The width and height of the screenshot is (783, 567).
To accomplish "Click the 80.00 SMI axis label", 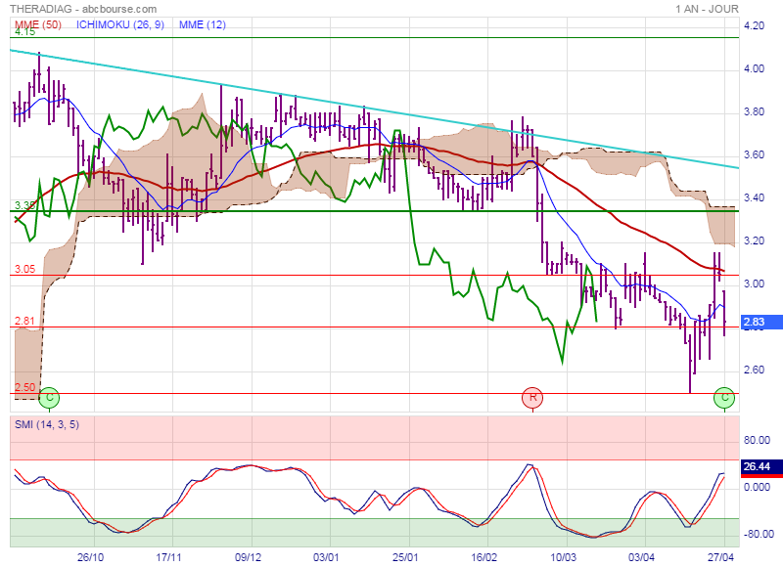I will pyautogui.click(x=757, y=440).
